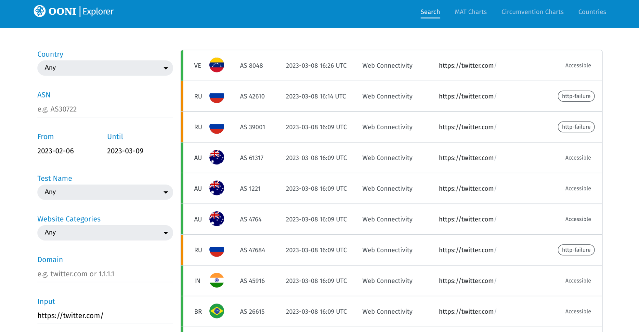Click the OONI Explorer logo

click(74, 12)
